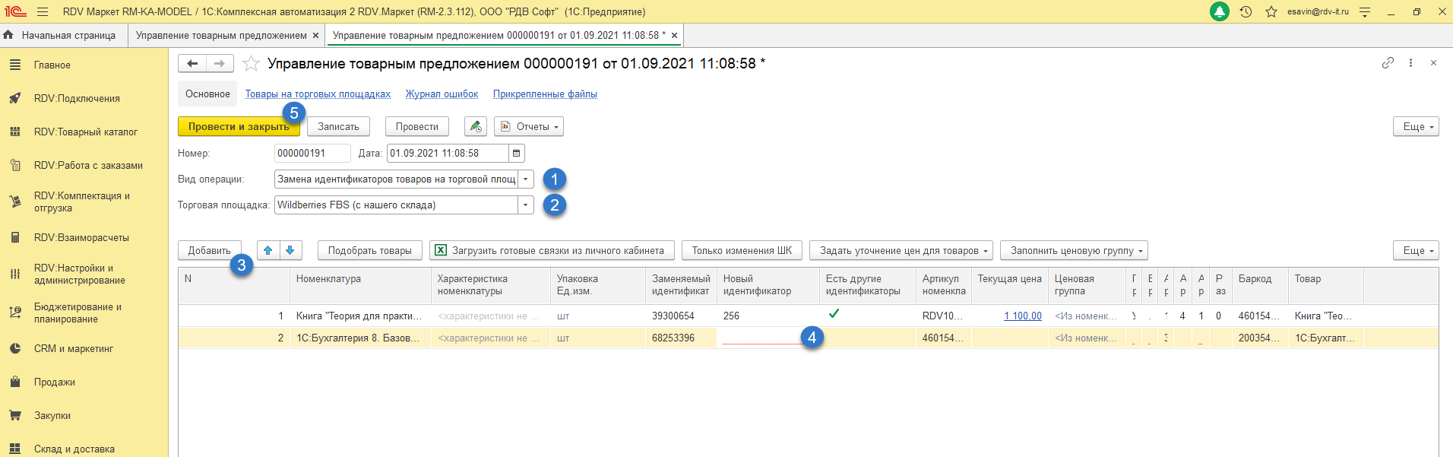Click Склад и доставка icon
This screenshot has width=1453, height=457.
pos(15,449)
